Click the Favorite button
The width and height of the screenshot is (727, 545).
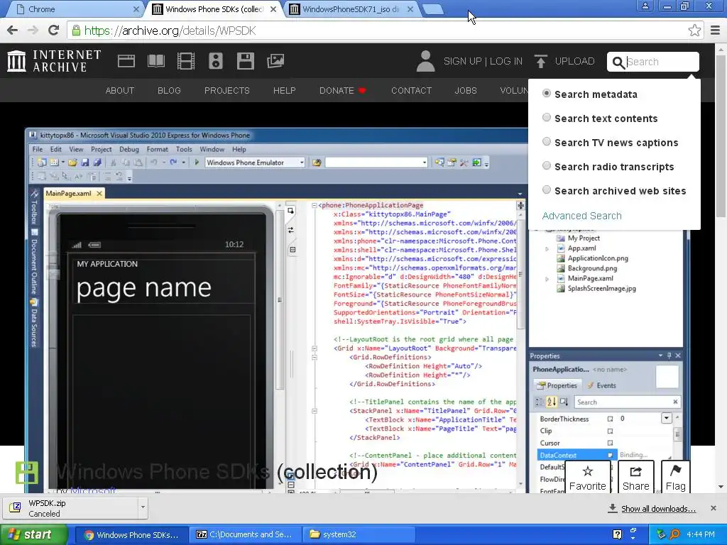587,478
